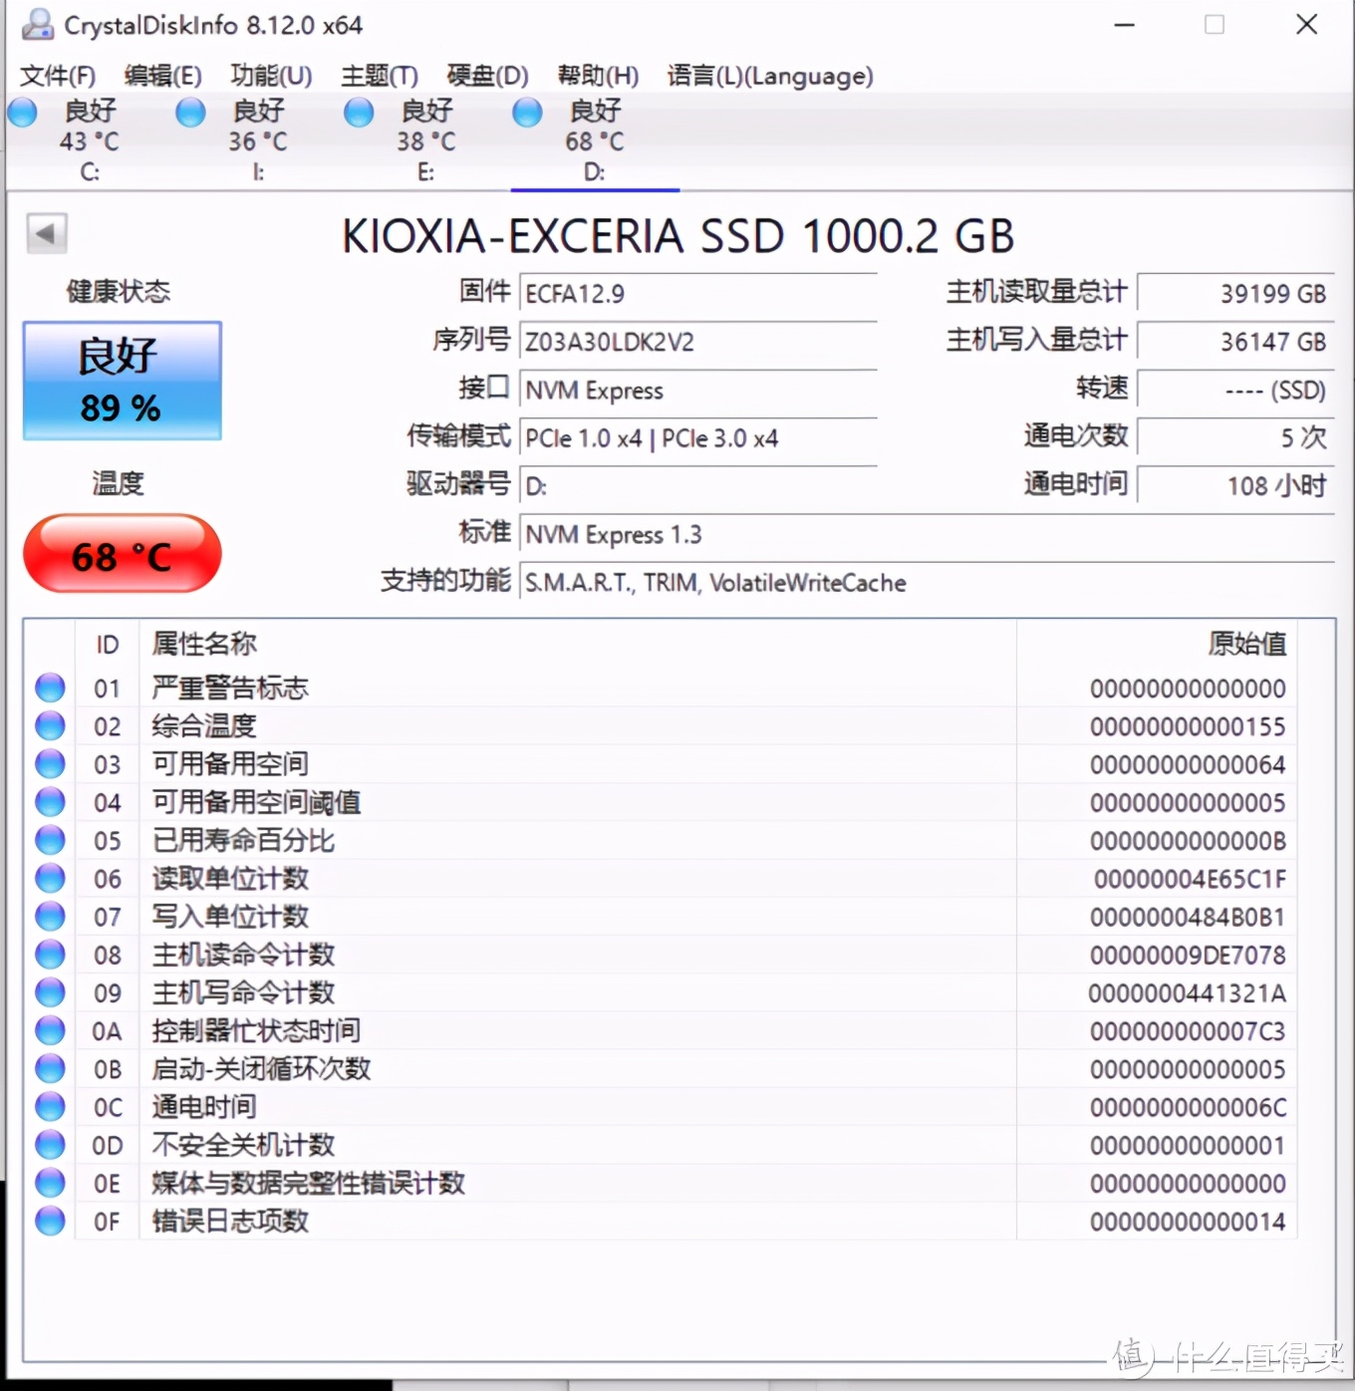Image resolution: width=1355 pixels, height=1391 pixels.
Task: Click the previous drive arrow button
Action: 46,232
